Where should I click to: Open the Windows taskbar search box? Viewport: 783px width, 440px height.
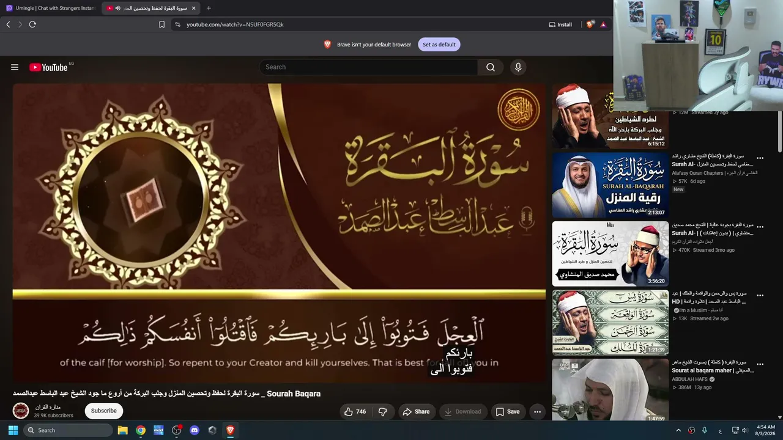tap(68, 430)
